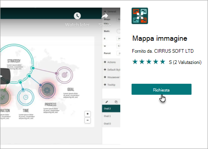Click the gear PROCESS circle icon
This screenshot has width=208, height=149.
[x=47, y=90]
